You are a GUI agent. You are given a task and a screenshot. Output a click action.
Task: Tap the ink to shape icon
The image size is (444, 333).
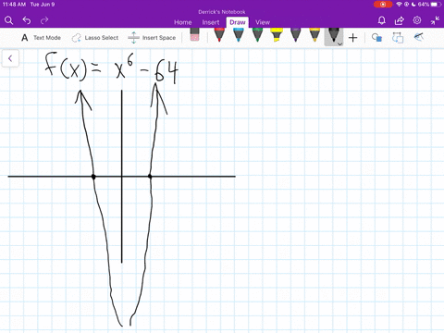398,38
